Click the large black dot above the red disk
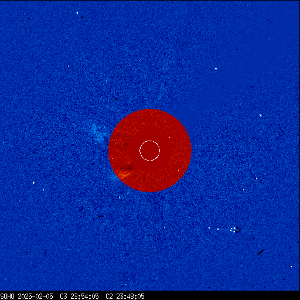The width and height of the screenshot is (300, 300). [117, 99]
